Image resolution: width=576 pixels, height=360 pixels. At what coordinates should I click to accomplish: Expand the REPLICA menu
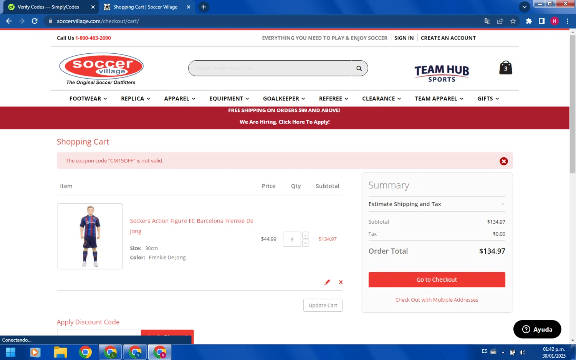[136, 99]
